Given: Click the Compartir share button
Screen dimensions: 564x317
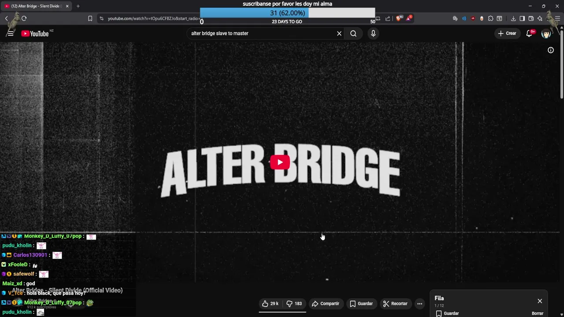Looking at the screenshot, I should point(326,304).
